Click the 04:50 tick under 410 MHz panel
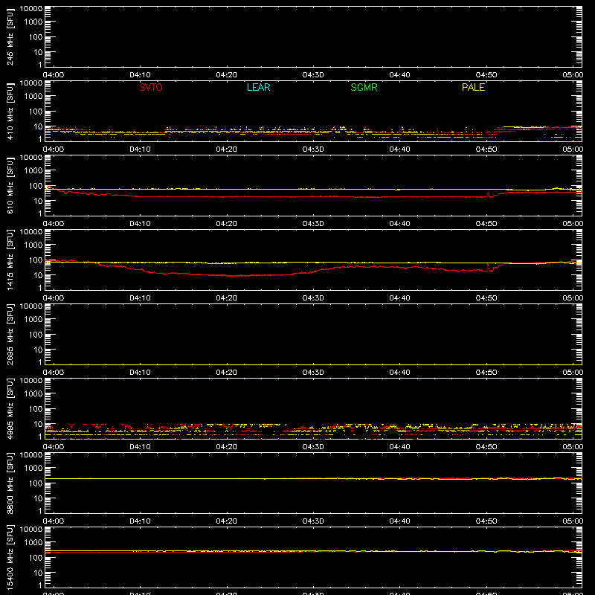595x595 pixels. tap(486, 149)
